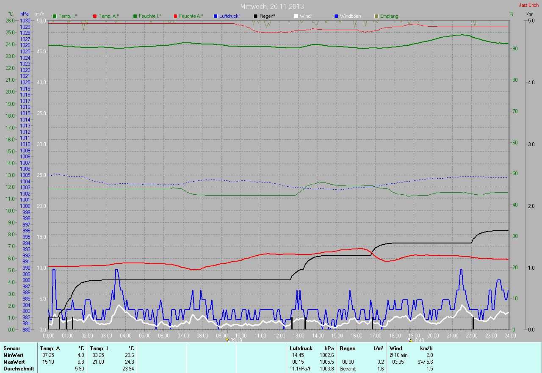542x373 pixels.
Task: Click the Temp. A.* red legend swatch
Action: pyautogui.click(x=94, y=16)
